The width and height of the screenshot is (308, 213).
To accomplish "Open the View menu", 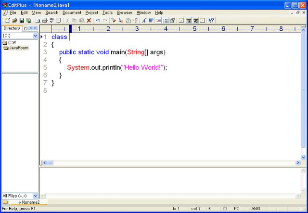I will click(x=37, y=13).
